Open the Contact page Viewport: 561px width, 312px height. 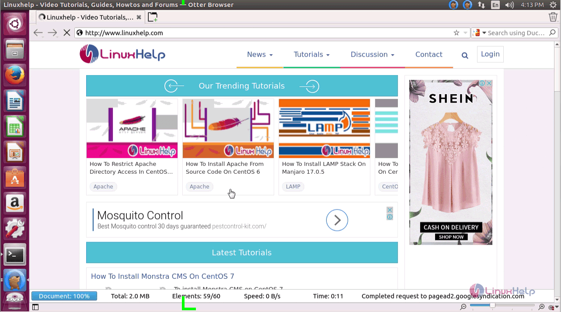coord(429,55)
